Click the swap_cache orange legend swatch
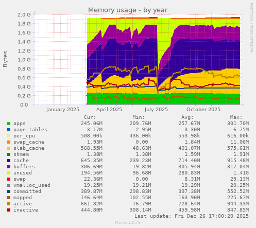Viewport: 256px width, 228px height. [x=9, y=142]
